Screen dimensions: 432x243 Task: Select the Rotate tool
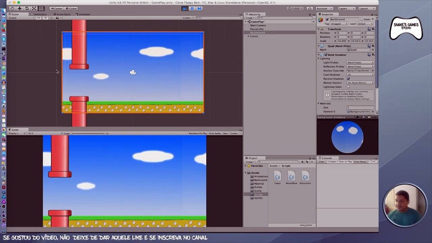coord(27,8)
